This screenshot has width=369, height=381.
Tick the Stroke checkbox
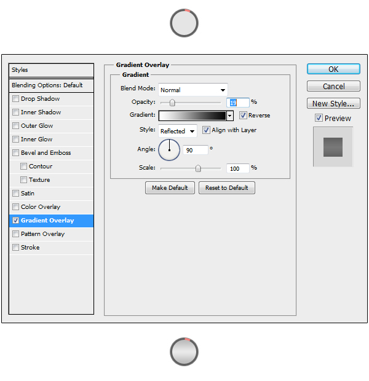pos(15,248)
